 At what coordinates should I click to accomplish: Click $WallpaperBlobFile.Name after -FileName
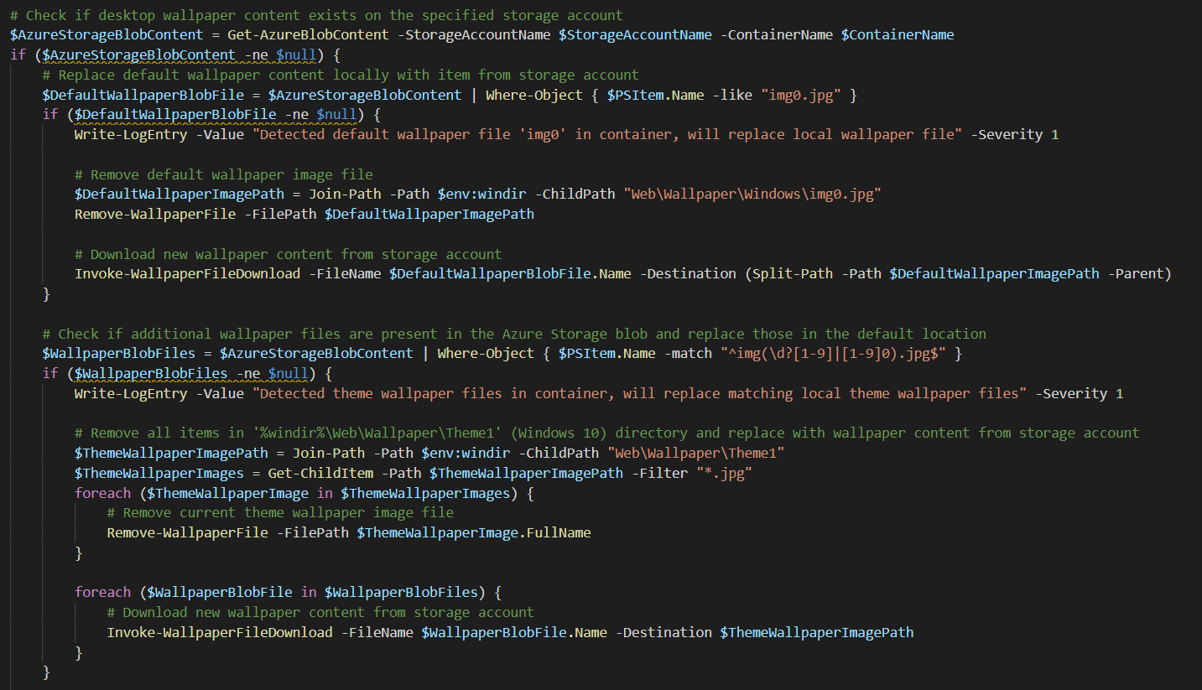coord(514,632)
